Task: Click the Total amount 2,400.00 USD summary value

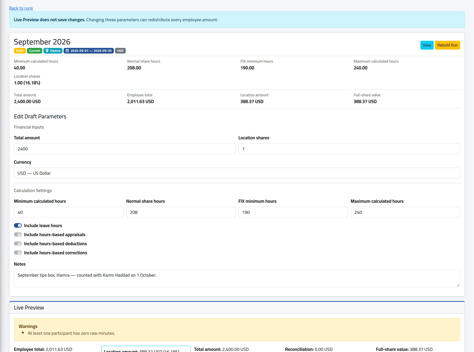Action: [x=27, y=101]
